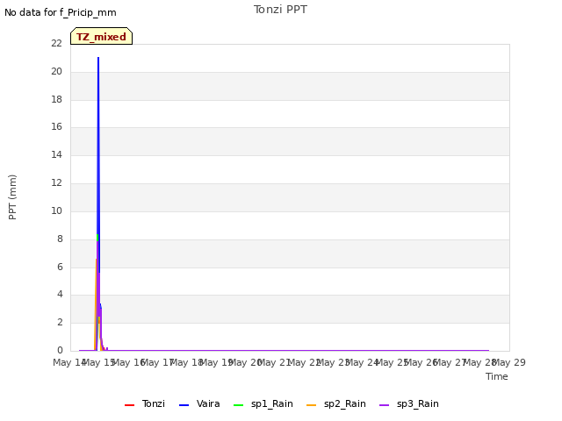The width and height of the screenshot is (562, 421).
Task: Click the orange sp2_Rain peak near 6.5
Action: (96, 260)
